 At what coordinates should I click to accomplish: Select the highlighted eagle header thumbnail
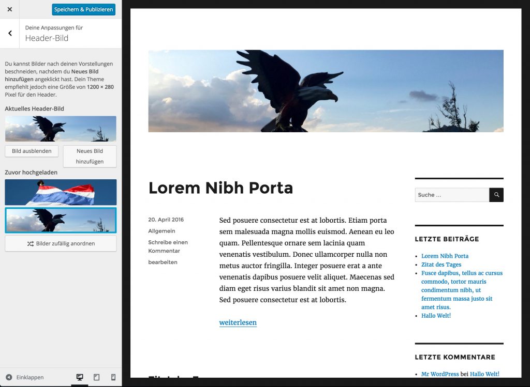click(x=61, y=220)
